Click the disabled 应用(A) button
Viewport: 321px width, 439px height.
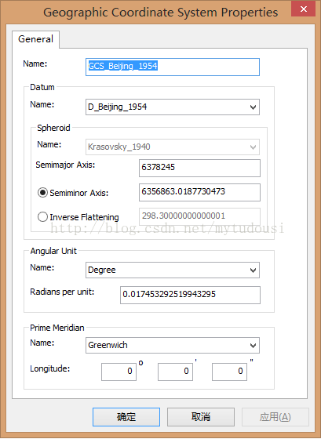275,417
